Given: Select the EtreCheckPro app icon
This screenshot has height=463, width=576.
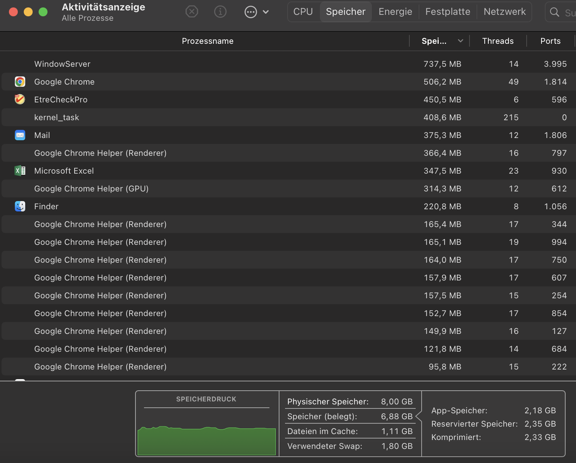Looking at the screenshot, I should (20, 99).
